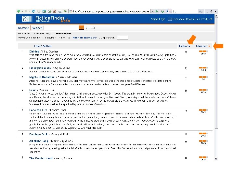Open the Finnegans Wake title link
The width and height of the screenshot is (234, 176).
pos(40,68)
